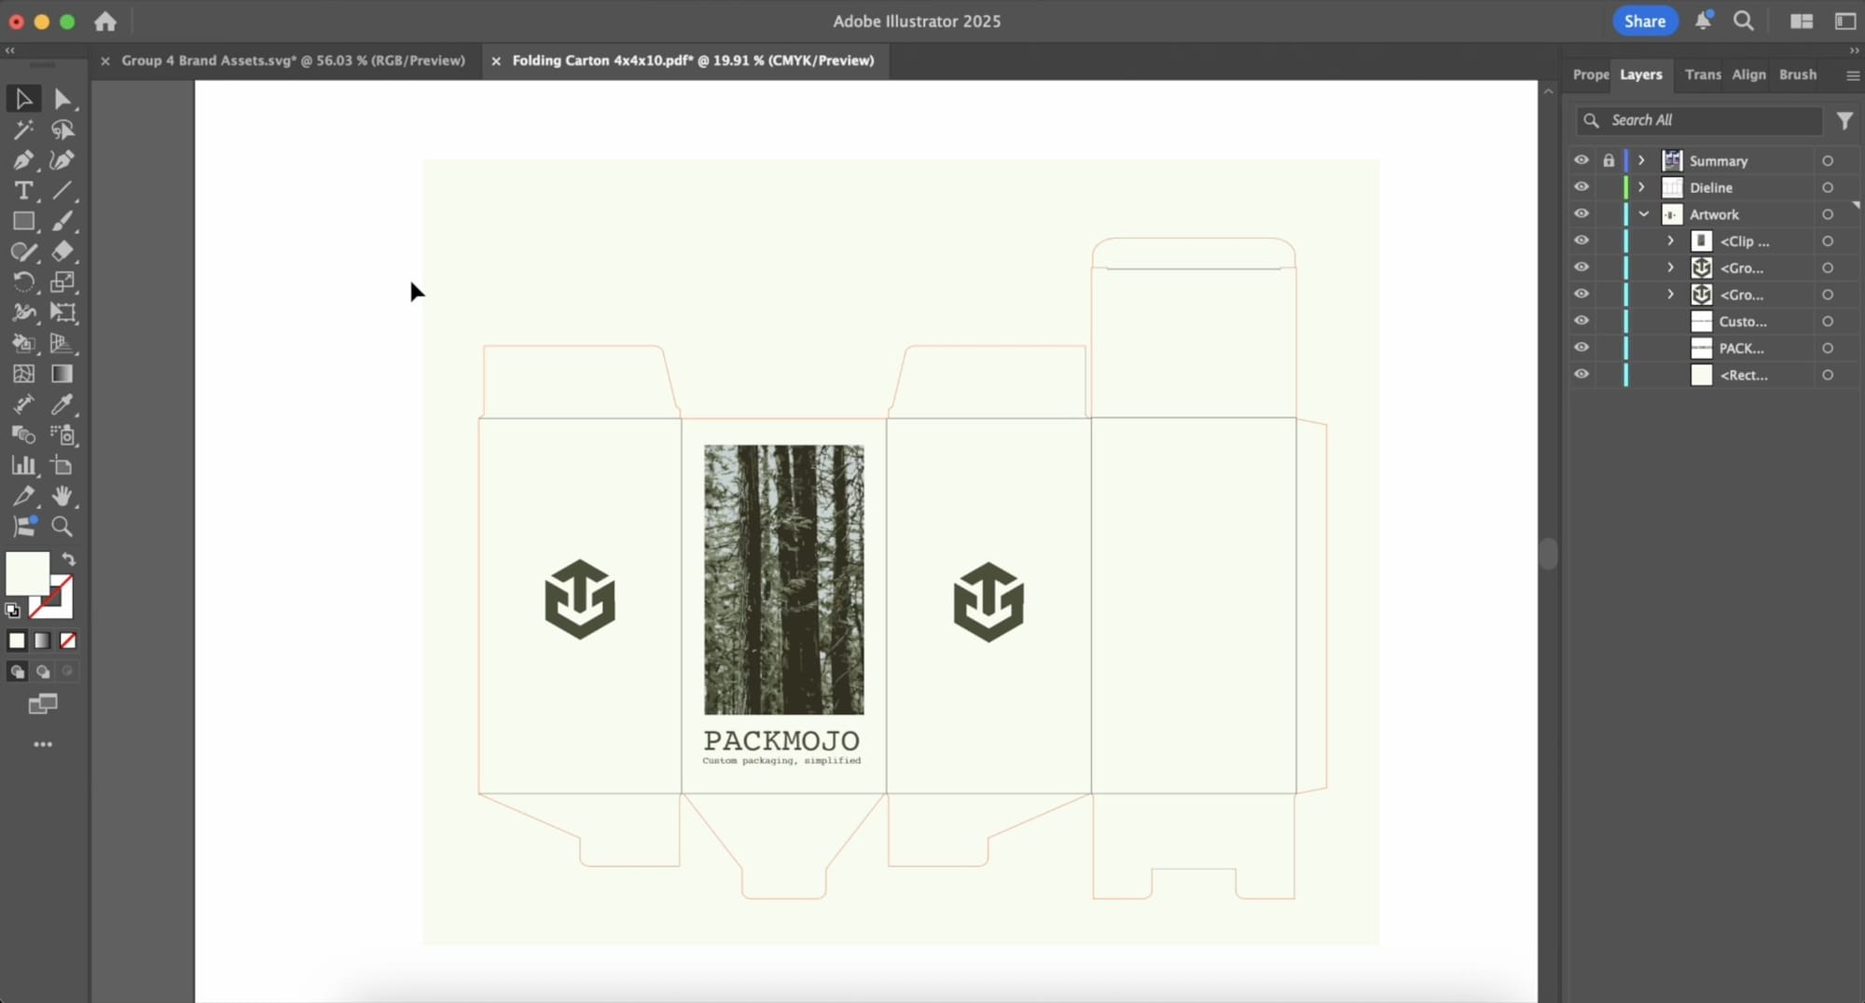Screen dimensions: 1865x1003
Task: Select the Blend tool
Action: click(23, 435)
